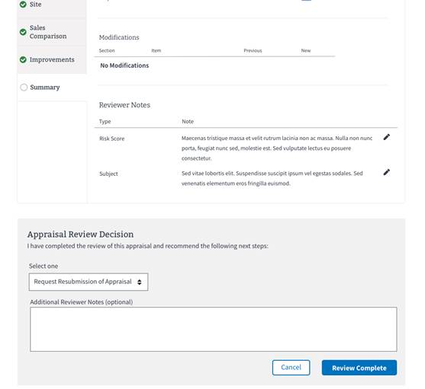Click the Review Complete button

359,368
